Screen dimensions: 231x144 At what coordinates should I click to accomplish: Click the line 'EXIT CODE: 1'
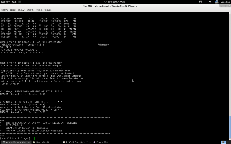point(14,125)
